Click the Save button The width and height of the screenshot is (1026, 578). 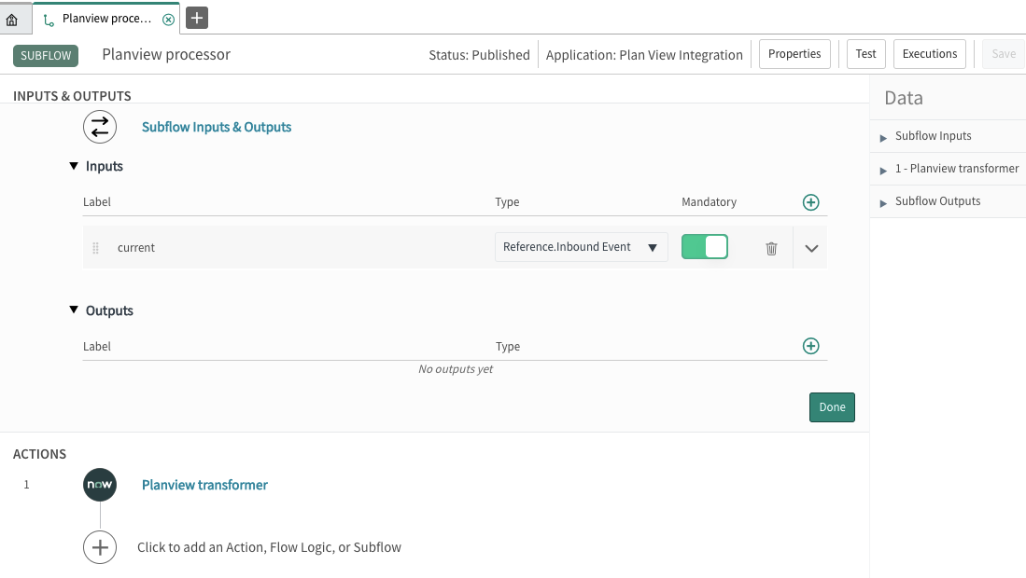click(1003, 54)
